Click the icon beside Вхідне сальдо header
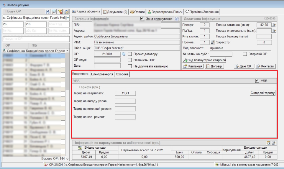The width and height of the screenshot is (284, 169). [x=80, y=147]
